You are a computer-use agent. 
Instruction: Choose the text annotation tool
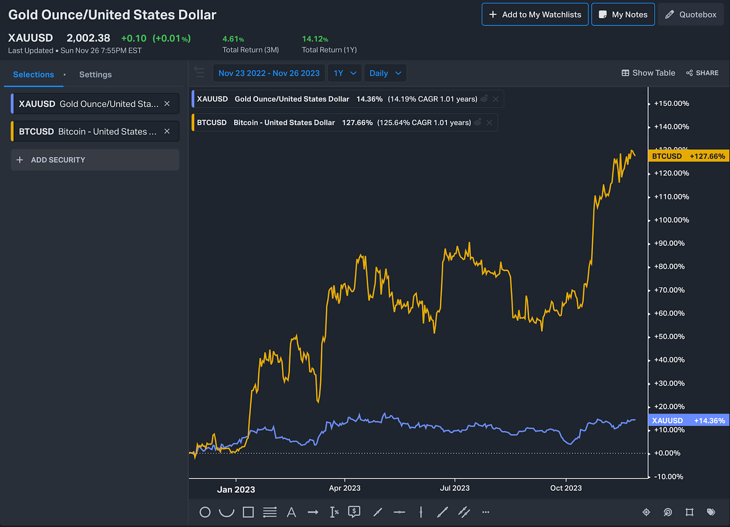pyautogui.click(x=291, y=512)
